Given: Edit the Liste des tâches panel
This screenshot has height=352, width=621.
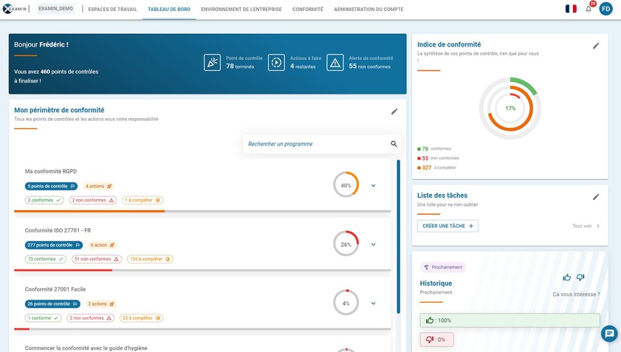Looking at the screenshot, I should [596, 196].
